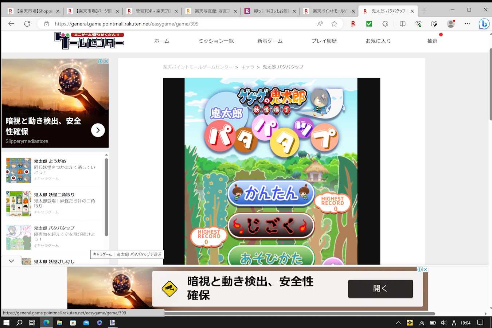Open the Mail app from taskbar
Screen dimensions: 492x328
click(x=86, y=323)
